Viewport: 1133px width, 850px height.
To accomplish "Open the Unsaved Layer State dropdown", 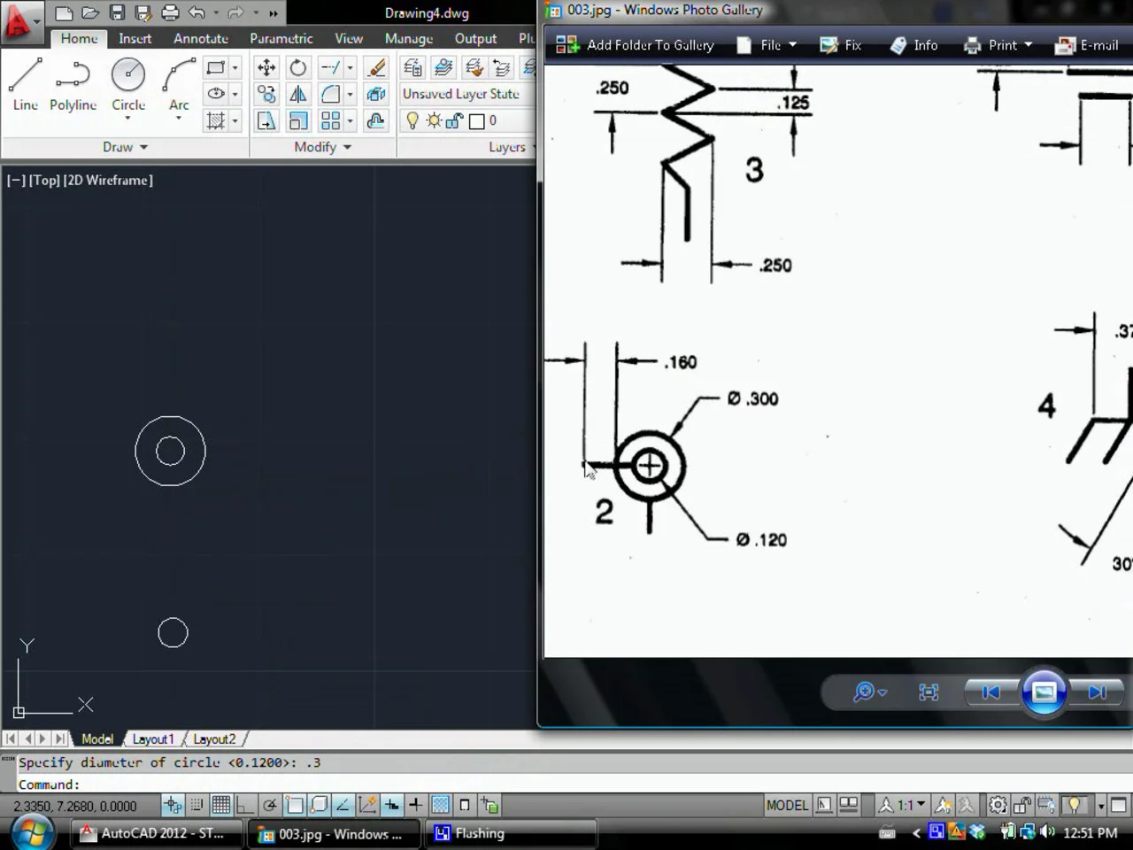I will 466,94.
